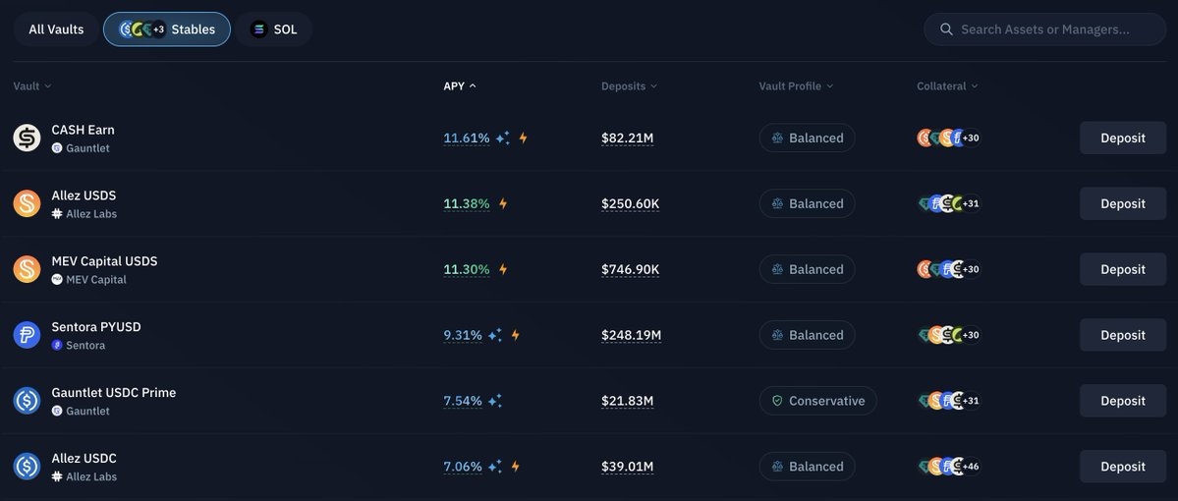The height and width of the screenshot is (501, 1178).
Task: Expand the Collateral column sort
Action: coord(947,86)
